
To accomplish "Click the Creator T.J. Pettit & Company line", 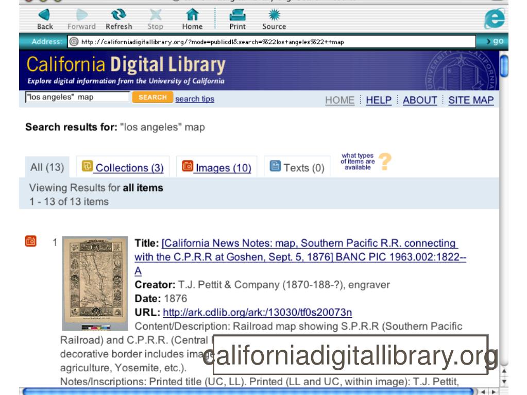I will coord(262,285).
